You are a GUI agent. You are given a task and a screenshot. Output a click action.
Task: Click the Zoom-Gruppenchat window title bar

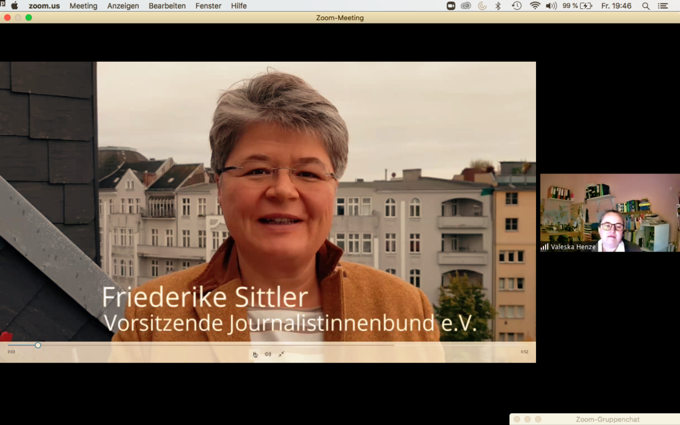pyautogui.click(x=607, y=419)
